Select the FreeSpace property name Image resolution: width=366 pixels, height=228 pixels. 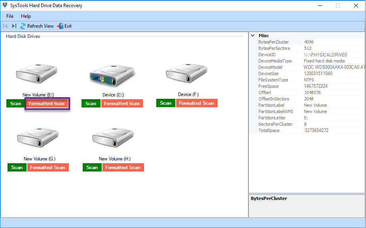(268, 86)
